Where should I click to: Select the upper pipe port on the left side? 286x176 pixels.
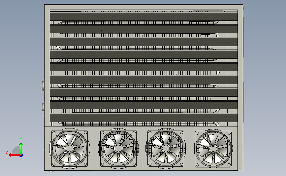[43, 86]
